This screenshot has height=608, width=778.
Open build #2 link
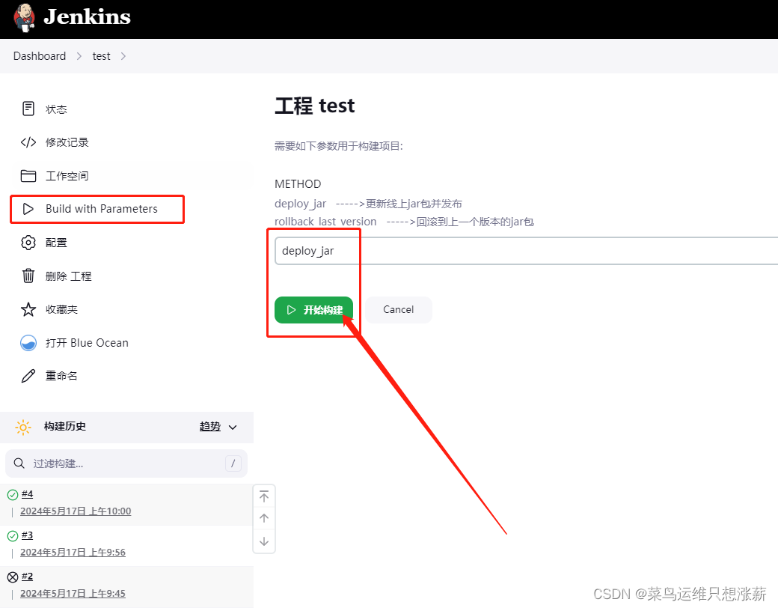click(27, 577)
